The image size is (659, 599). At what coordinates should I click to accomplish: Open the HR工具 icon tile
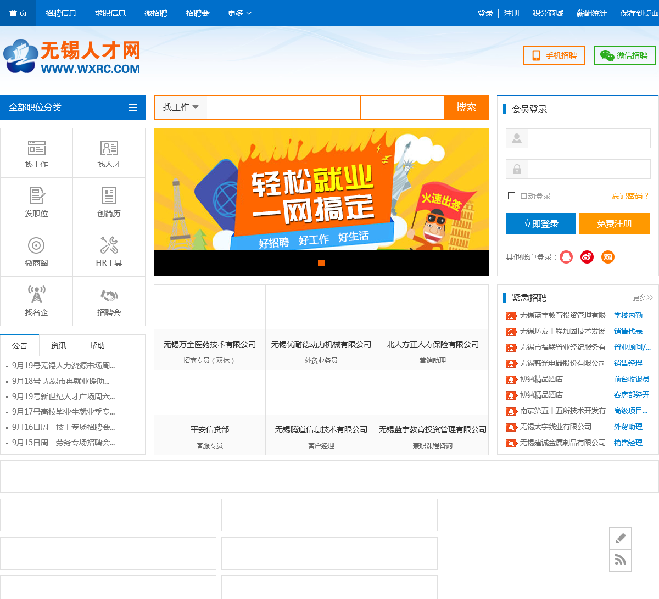109,252
